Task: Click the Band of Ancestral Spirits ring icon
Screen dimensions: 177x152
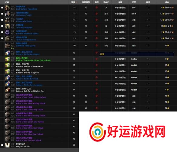Action: (x=7, y=32)
